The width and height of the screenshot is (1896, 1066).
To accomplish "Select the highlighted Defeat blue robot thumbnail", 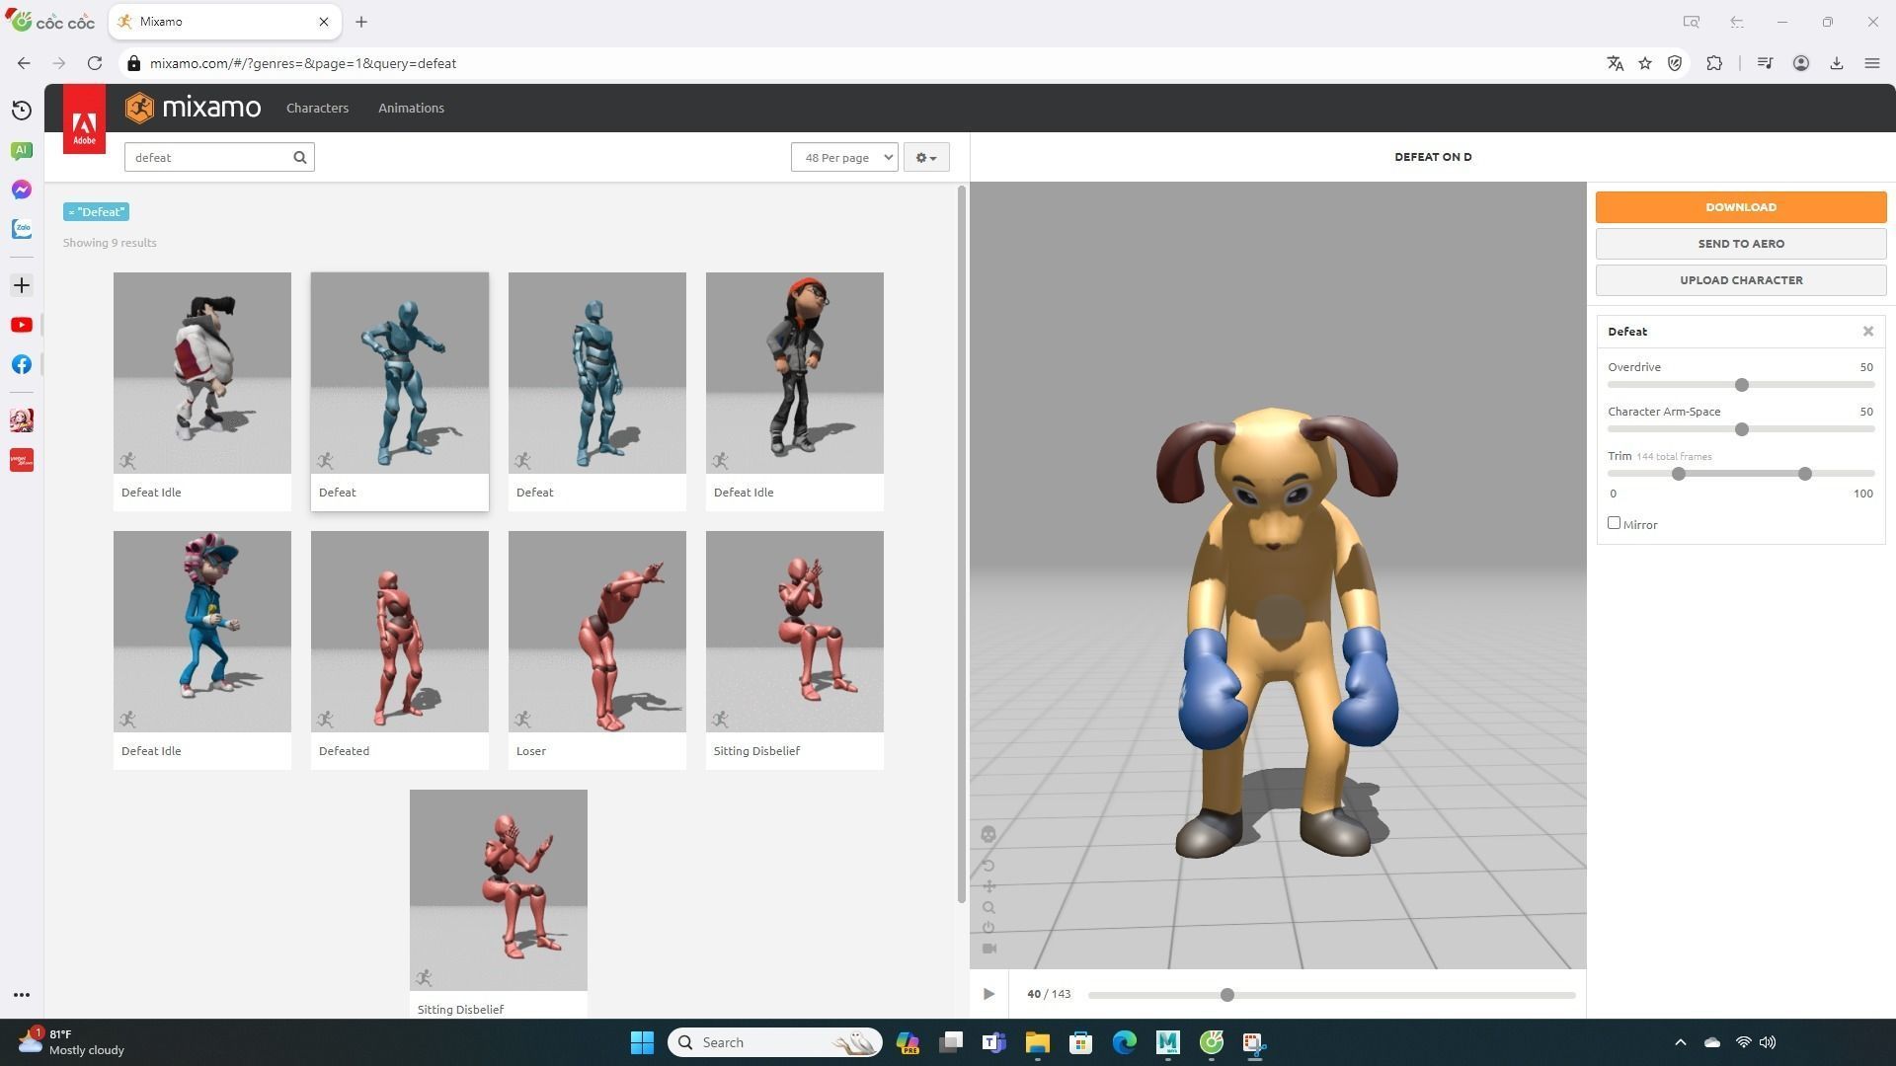I will (400, 373).
